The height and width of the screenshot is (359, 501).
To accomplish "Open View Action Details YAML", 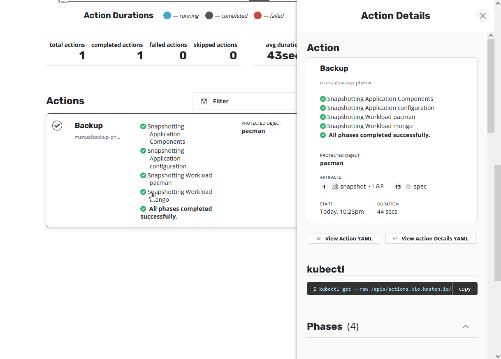I will [430, 238].
